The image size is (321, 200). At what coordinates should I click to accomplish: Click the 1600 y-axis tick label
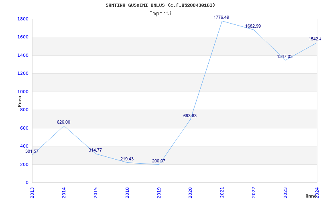click(23, 37)
